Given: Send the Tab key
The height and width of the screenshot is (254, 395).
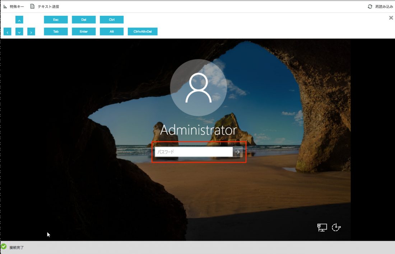Looking at the screenshot, I should (56, 32).
